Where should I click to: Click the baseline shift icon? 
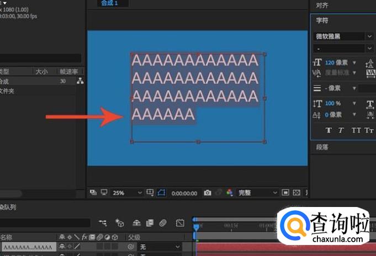tap(316, 115)
